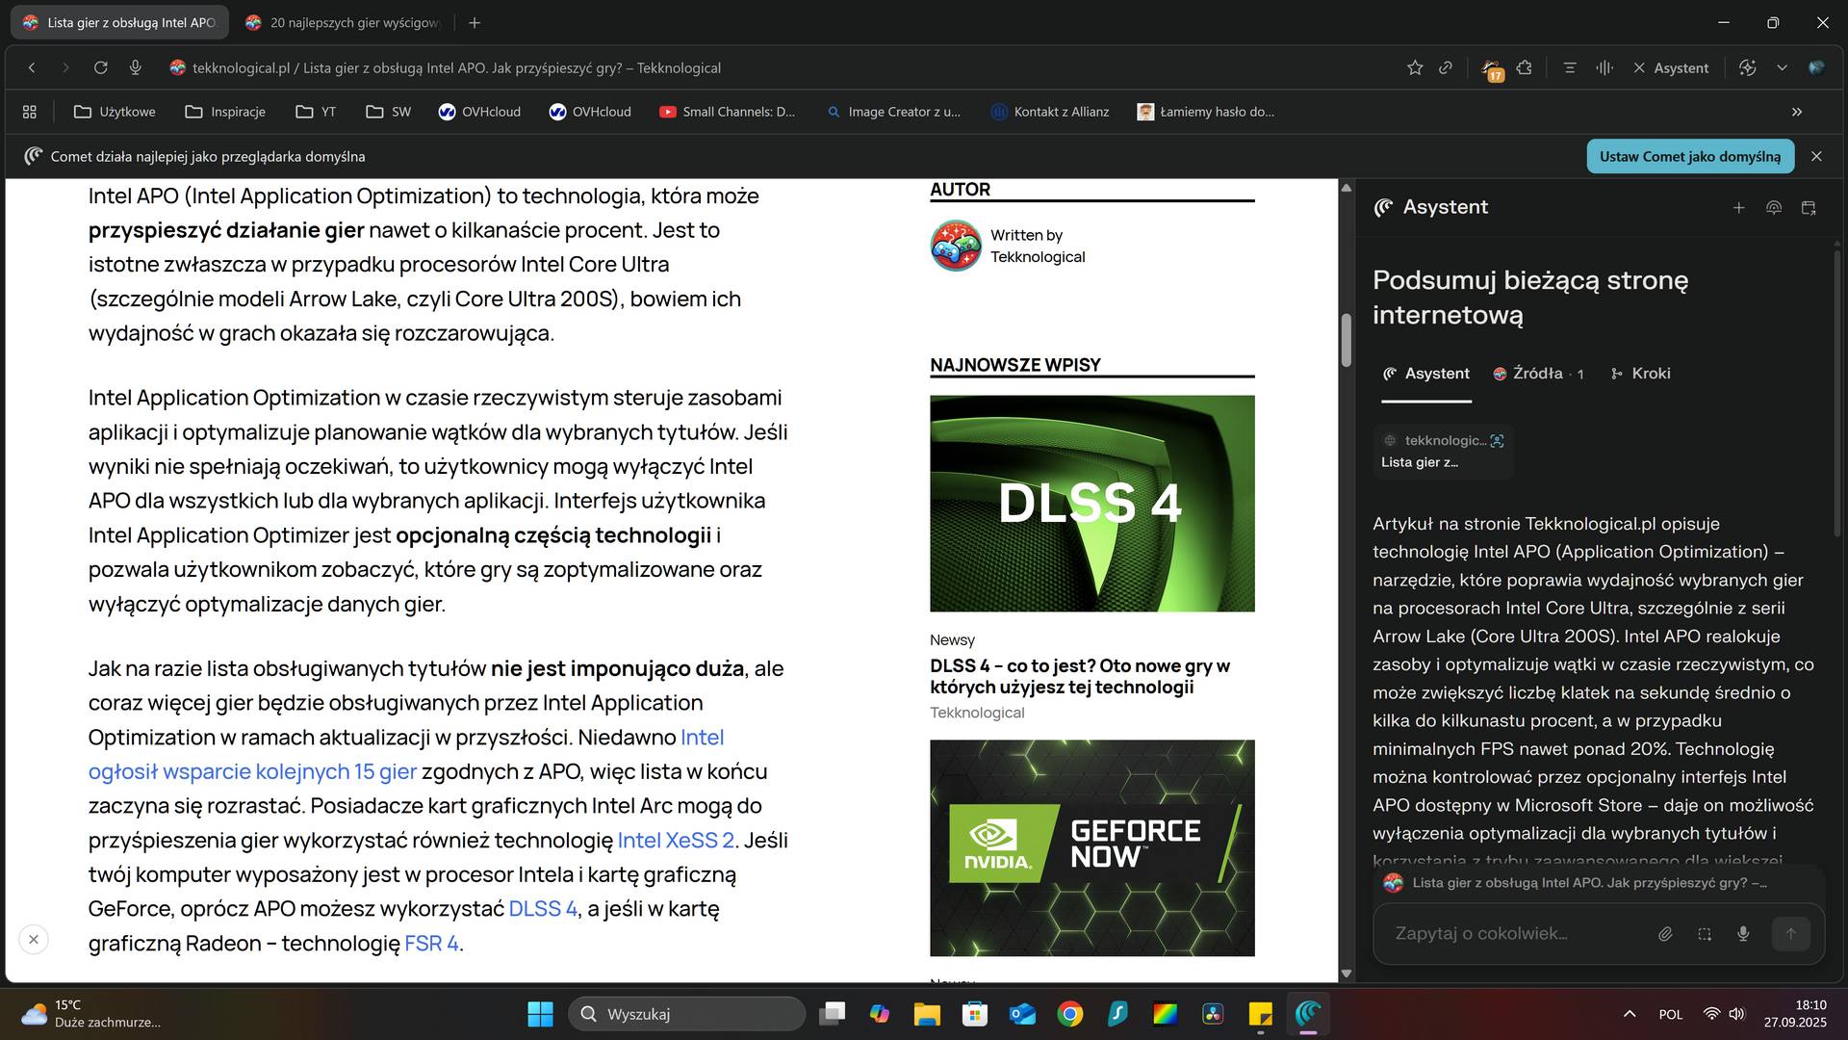Open the Intel XeSS 2 link
Viewport: 1848px width, 1040px height.
coord(675,841)
